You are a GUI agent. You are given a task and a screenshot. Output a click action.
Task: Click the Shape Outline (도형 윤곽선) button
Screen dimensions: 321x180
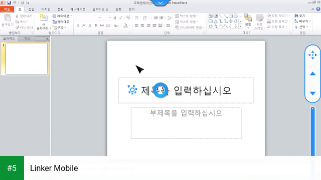(279, 21)
